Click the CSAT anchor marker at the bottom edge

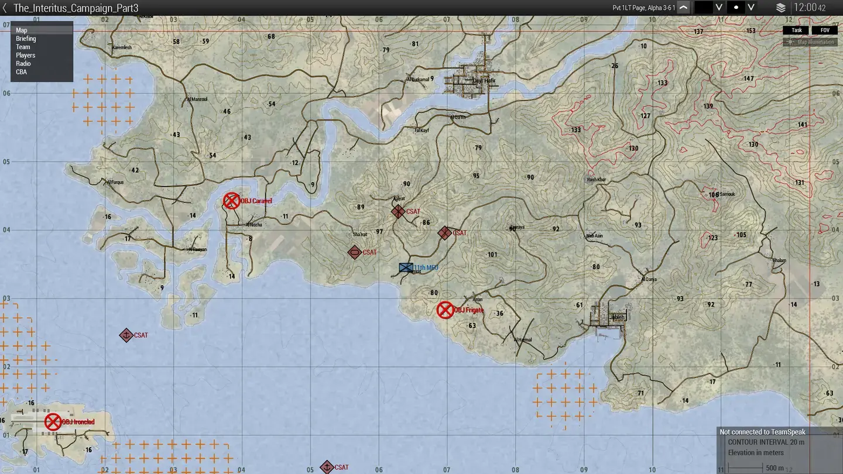pyautogui.click(x=326, y=466)
